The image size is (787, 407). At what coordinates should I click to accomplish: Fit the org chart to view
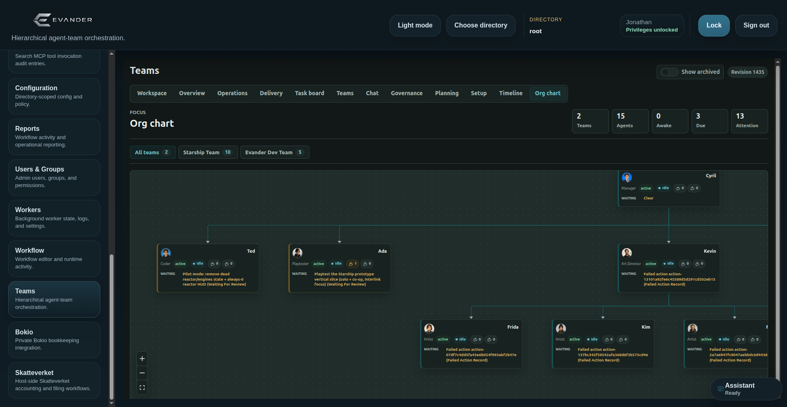142,387
